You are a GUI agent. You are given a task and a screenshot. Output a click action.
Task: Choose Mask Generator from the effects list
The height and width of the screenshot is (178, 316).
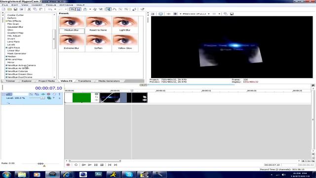click(17, 53)
